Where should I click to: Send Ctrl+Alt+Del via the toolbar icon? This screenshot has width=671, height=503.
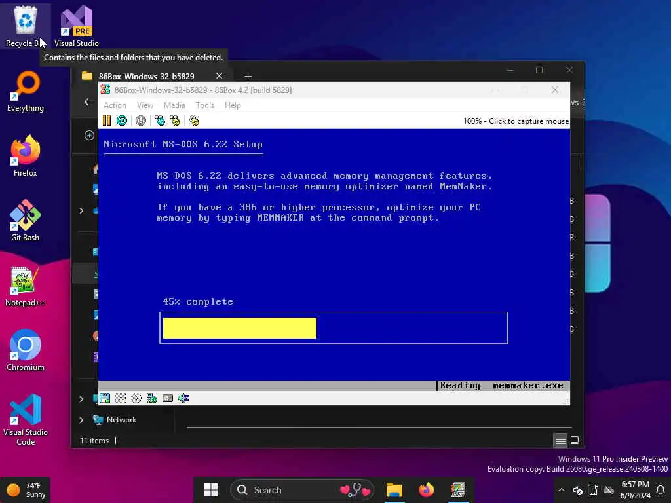click(160, 121)
